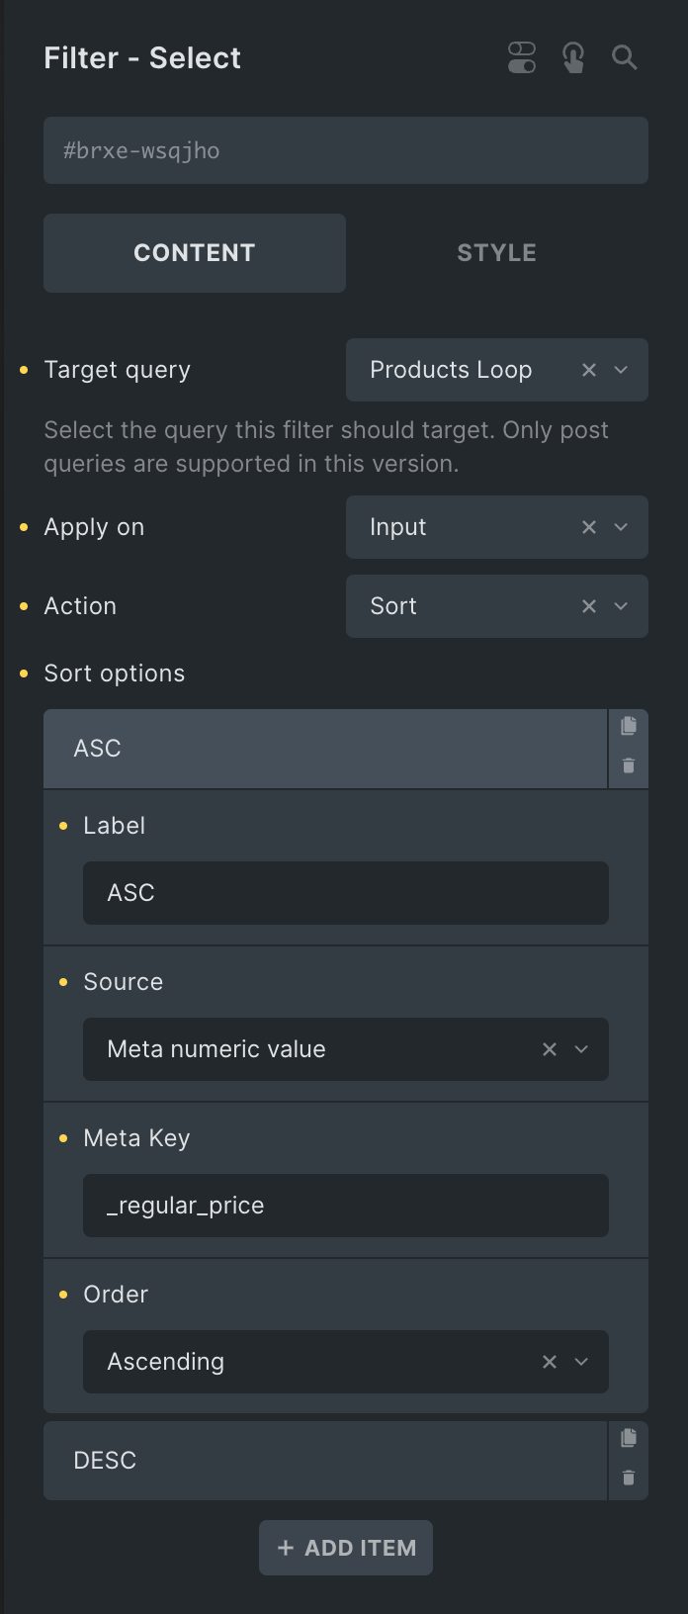Clear the Apply on Input value
This screenshot has width=688, height=1614.
(x=589, y=527)
